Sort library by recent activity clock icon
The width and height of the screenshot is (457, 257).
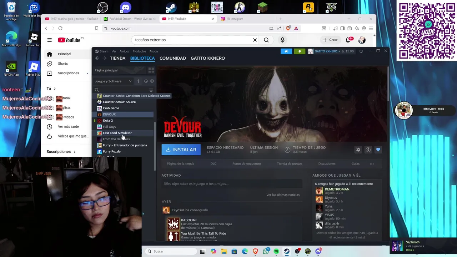point(146,81)
